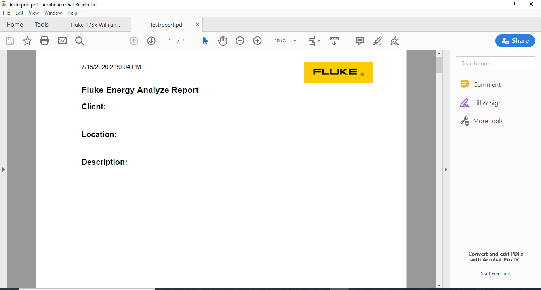Open the Comment tool in right pane

tap(480, 85)
